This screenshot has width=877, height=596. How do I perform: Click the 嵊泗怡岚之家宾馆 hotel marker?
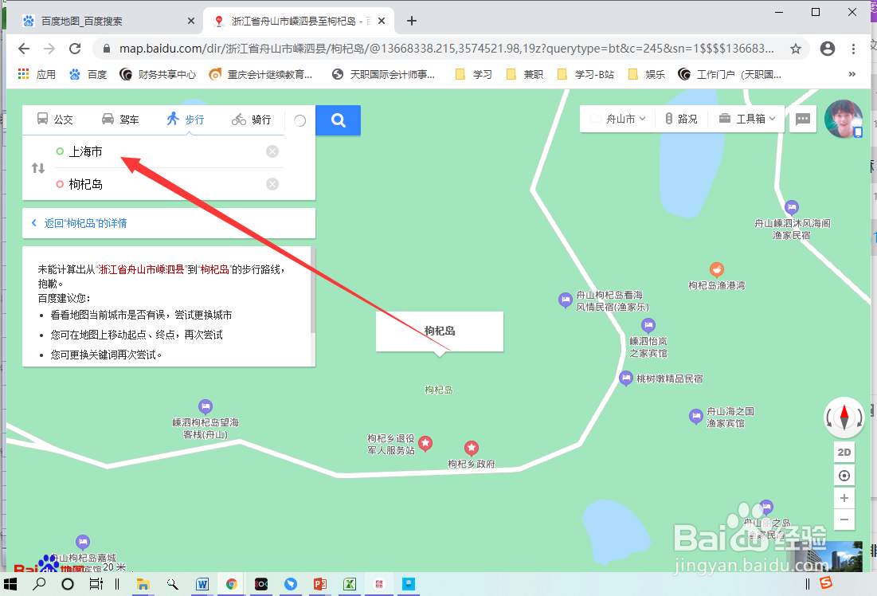point(648,325)
